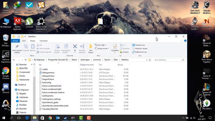215x121 pixels.
Task: Select the uTorrent desktop icon
Action: coord(29,23)
